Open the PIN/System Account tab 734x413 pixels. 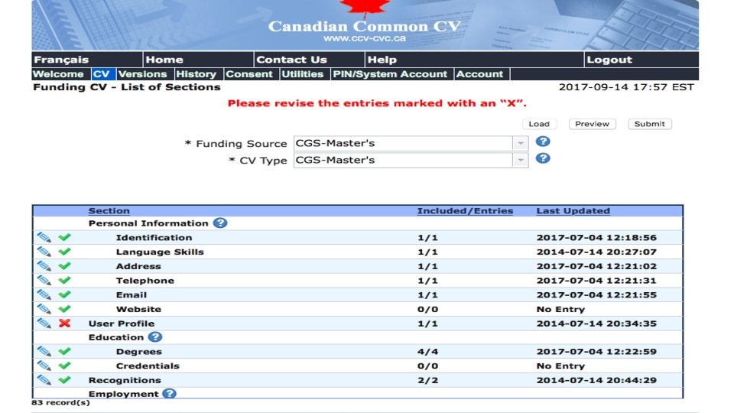tap(391, 74)
